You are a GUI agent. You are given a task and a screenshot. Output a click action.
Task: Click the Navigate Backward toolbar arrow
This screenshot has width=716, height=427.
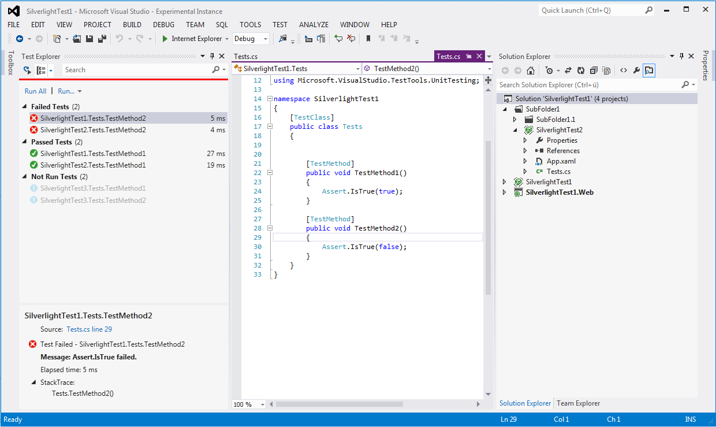click(x=20, y=39)
